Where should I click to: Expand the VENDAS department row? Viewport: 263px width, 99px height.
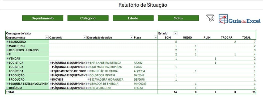click(x=7, y=59)
